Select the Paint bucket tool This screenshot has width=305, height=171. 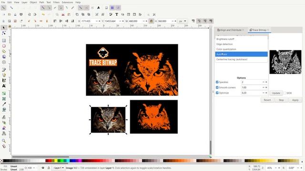[4, 110]
